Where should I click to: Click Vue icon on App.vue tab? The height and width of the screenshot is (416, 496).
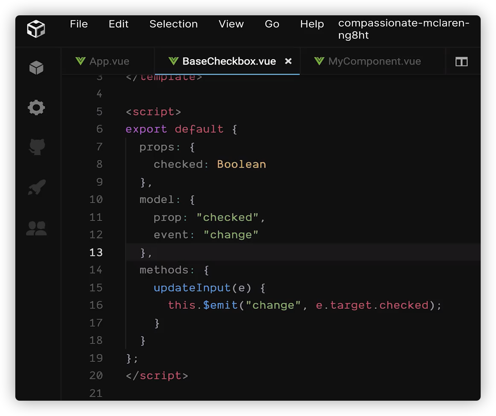tap(81, 61)
